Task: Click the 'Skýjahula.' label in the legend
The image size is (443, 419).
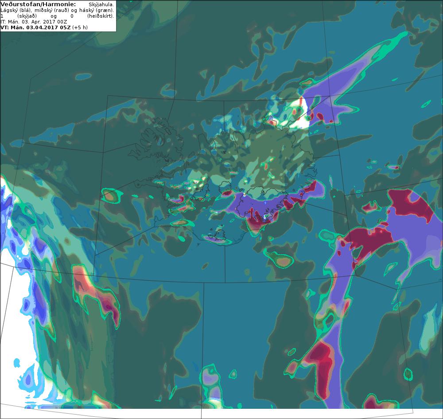Action: click(101, 4)
